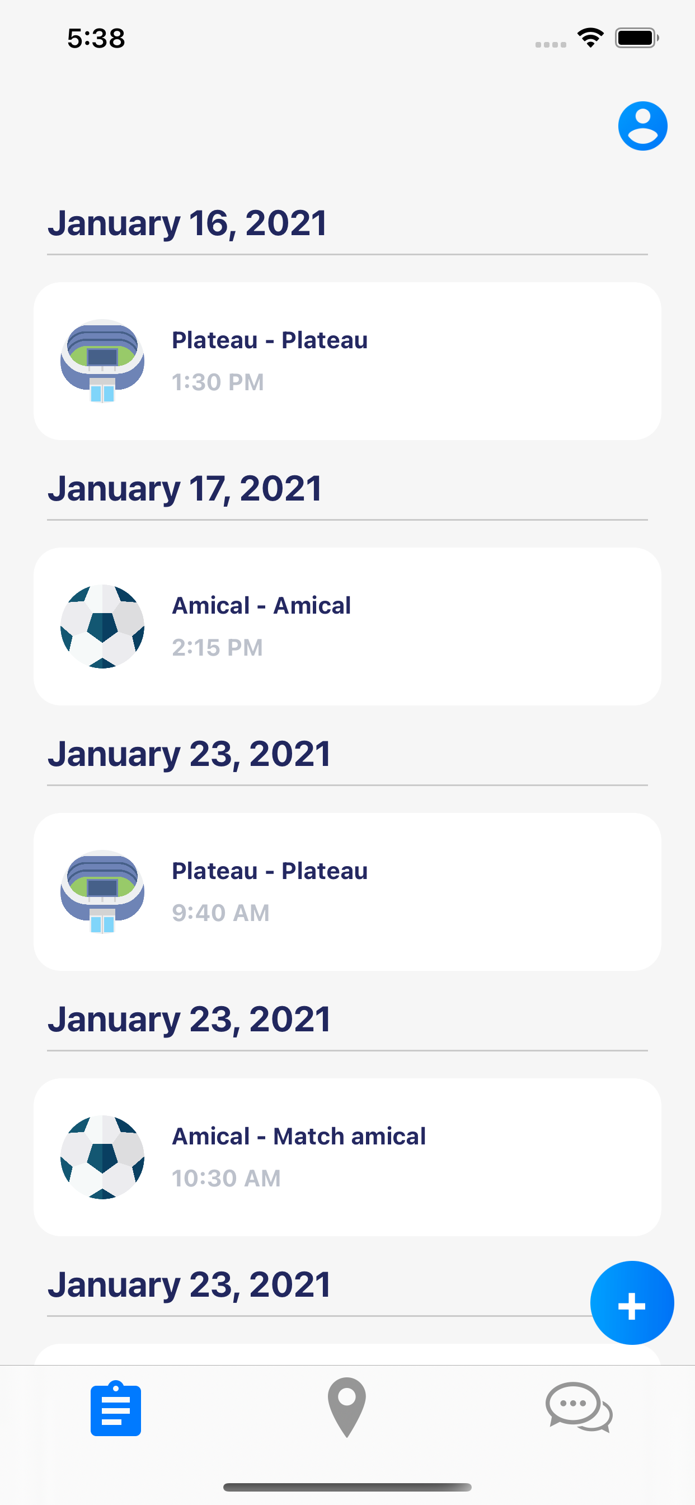Tap the Wi-Fi status icon
Screen dimensions: 695x1505
click(x=590, y=38)
